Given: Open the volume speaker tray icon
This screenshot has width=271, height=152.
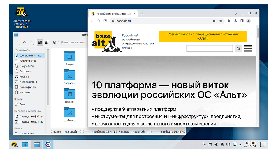Looking at the screenshot, I should [216, 145].
